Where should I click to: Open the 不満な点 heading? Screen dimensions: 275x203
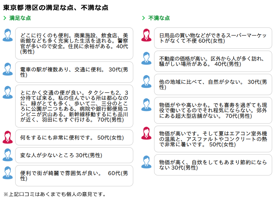click(x=159, y=18)
